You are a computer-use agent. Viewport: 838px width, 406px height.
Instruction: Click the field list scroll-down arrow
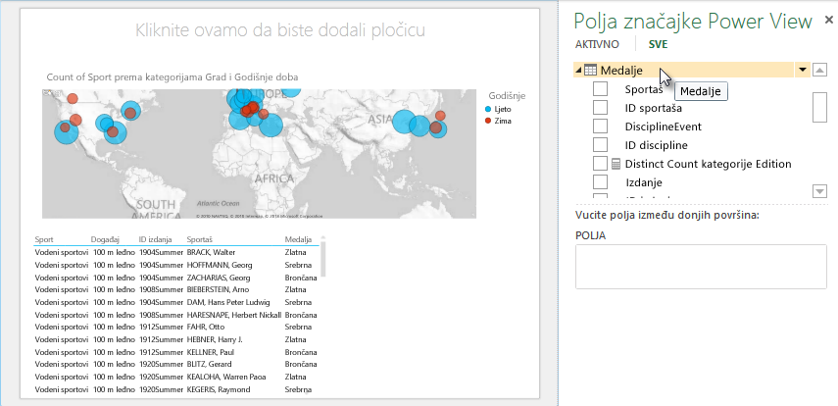[819, 191]
